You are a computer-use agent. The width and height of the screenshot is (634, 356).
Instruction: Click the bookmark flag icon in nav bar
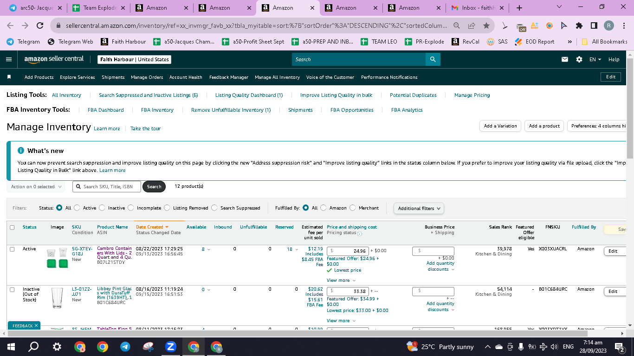tap(9, 77)
